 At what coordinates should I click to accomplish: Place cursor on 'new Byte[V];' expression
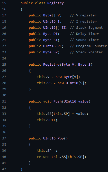point(68,77)
